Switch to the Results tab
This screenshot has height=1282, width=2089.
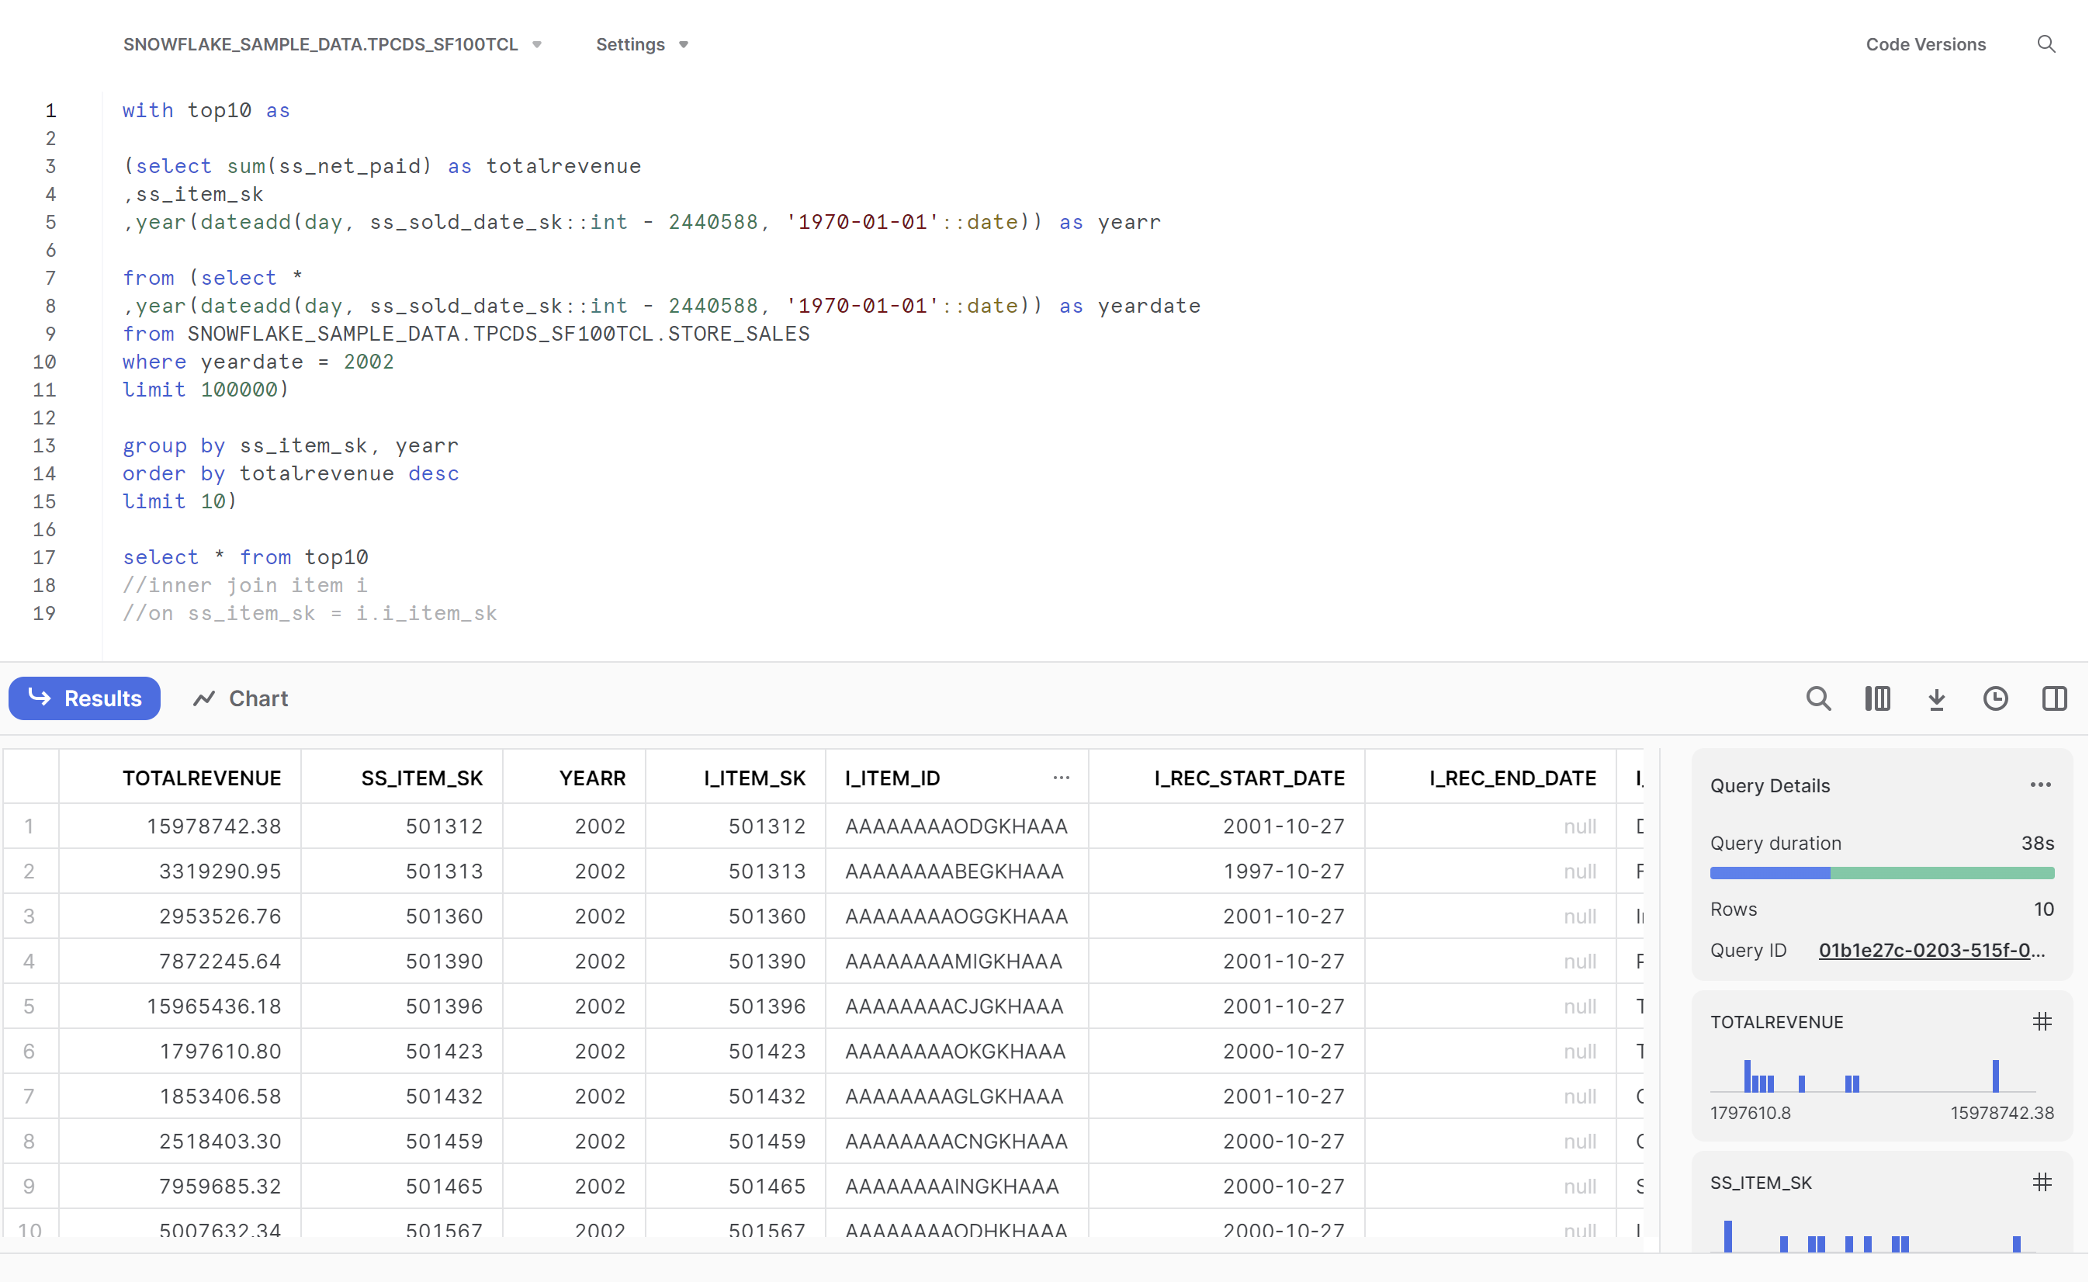tap(85, 698)
